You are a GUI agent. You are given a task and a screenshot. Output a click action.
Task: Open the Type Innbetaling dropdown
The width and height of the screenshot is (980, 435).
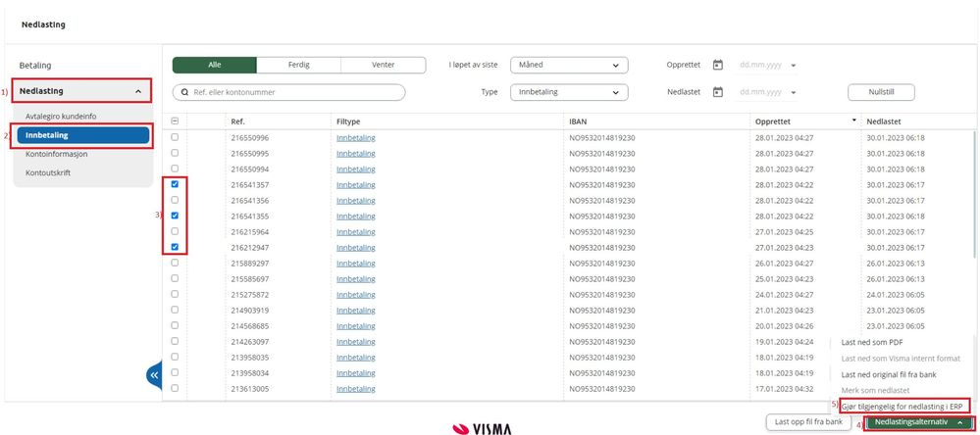569,92
